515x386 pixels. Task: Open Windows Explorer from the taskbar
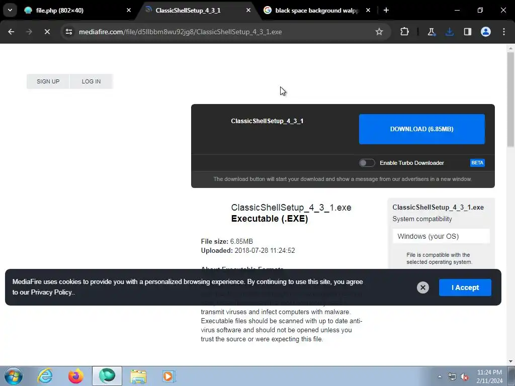(138, 376)
